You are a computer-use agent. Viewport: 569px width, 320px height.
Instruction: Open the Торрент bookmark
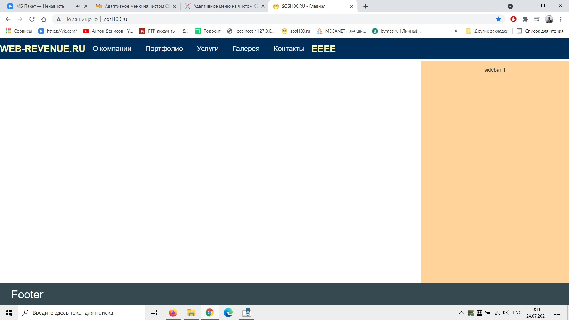208,31
